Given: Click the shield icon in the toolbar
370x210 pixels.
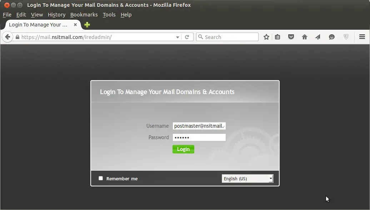Looking at the screenshot, I should [x=346, y=36].
